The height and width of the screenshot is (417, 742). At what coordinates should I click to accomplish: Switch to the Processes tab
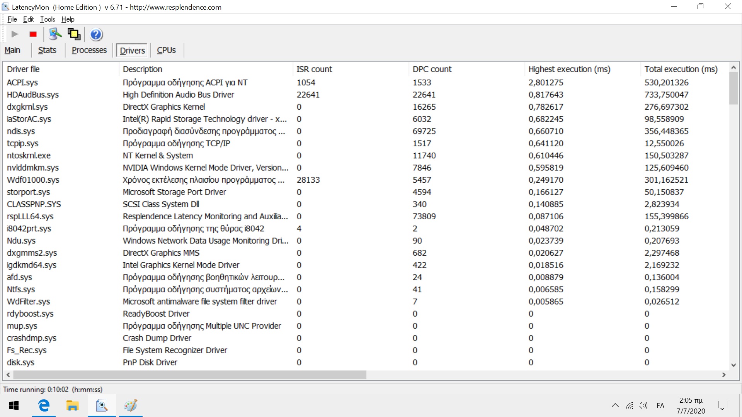[89, 50]
